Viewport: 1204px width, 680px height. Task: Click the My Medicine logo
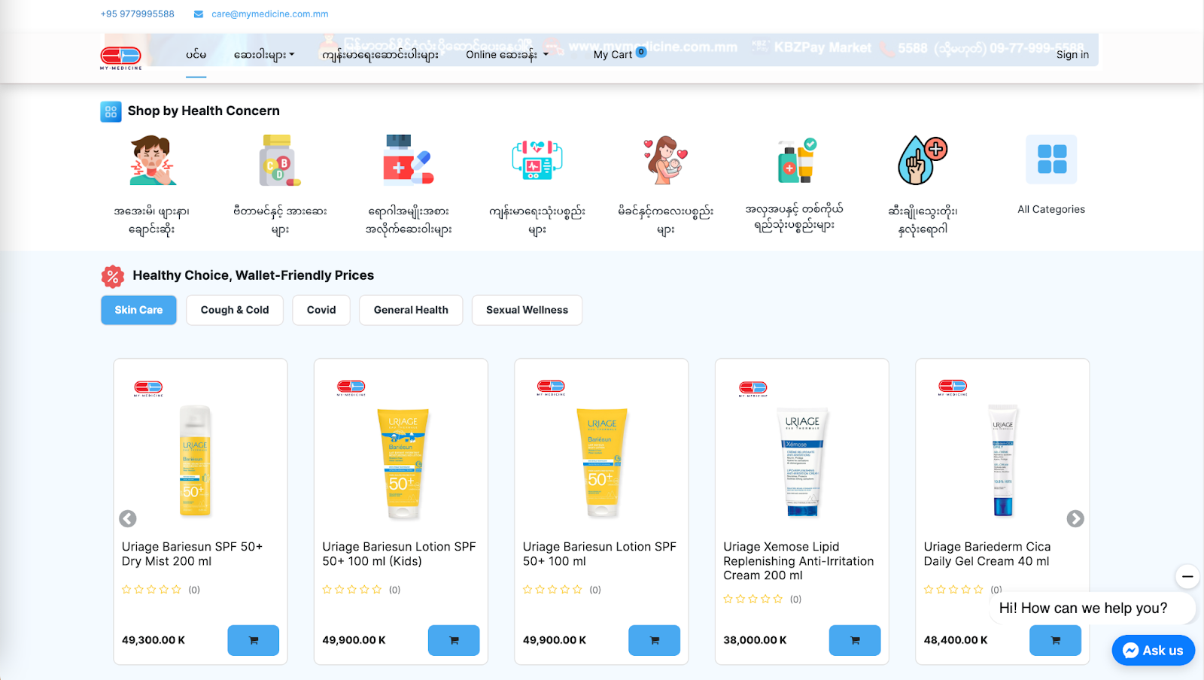coord(121,57)
